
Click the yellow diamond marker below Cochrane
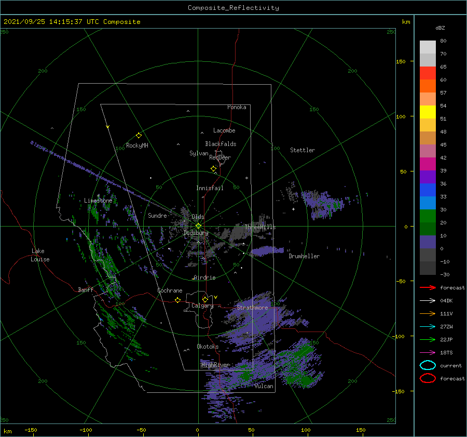177,300
